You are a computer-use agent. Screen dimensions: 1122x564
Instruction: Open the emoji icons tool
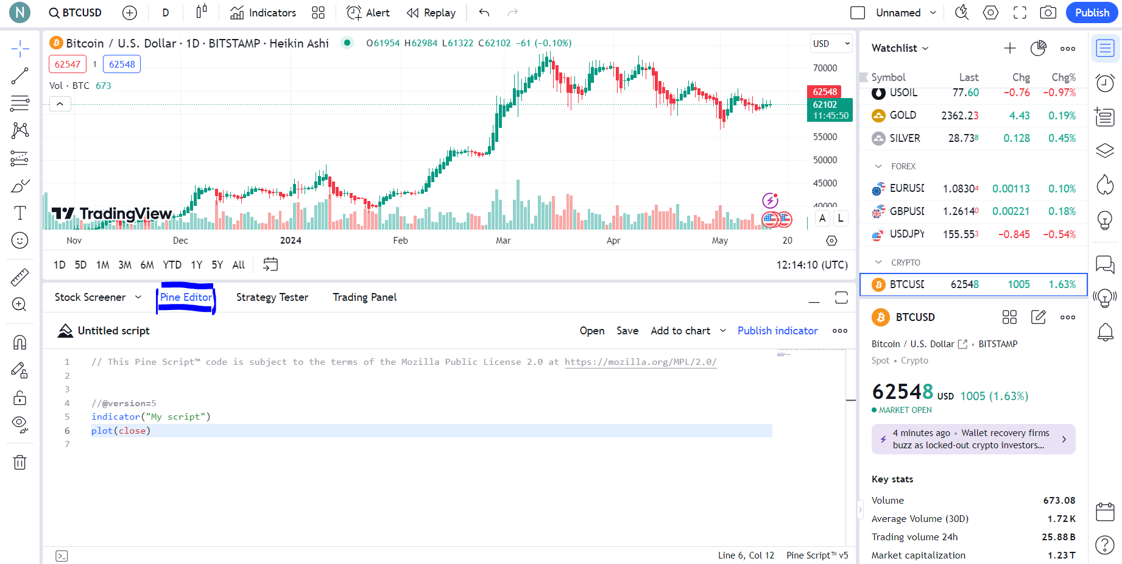(19, 241)
